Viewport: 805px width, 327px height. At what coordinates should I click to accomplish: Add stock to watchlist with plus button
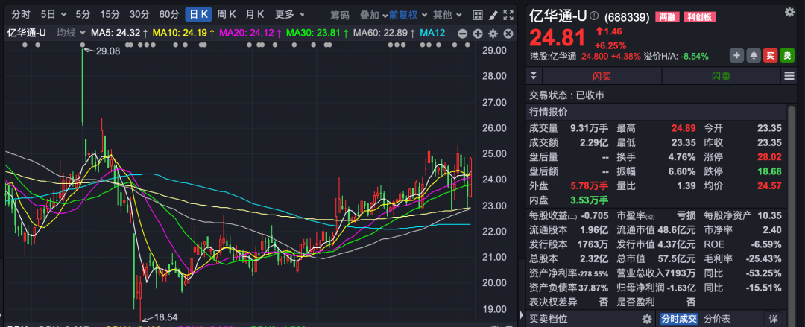[736, 55]
